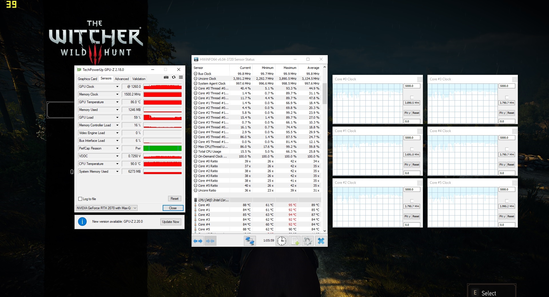Switch to the Graphics Card tab
This screenshot has height=297, width=549.
point(87,79)
